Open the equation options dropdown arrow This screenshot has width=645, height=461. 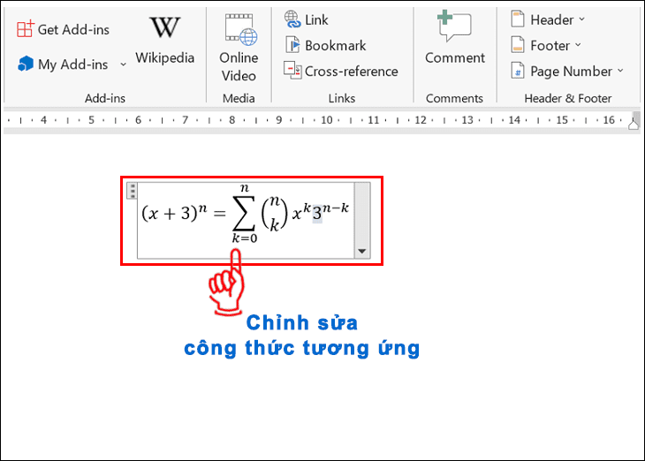pos(360,252)
